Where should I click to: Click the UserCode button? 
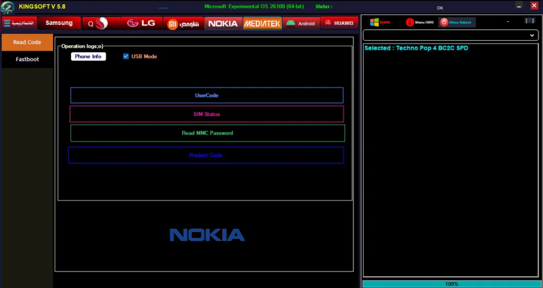(207, 95)
